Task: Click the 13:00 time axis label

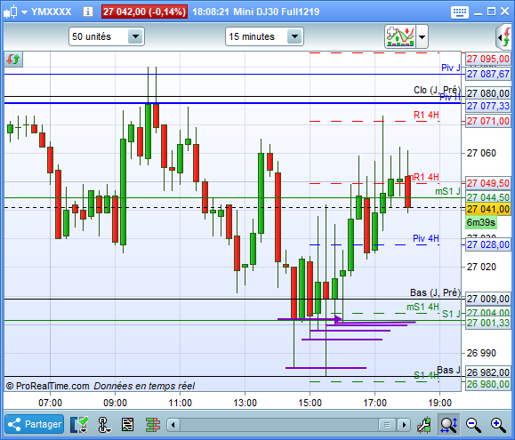Action: (245, 403)
